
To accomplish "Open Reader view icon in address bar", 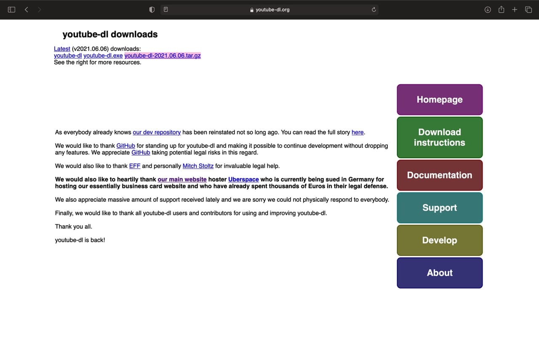I will [166, 9].
